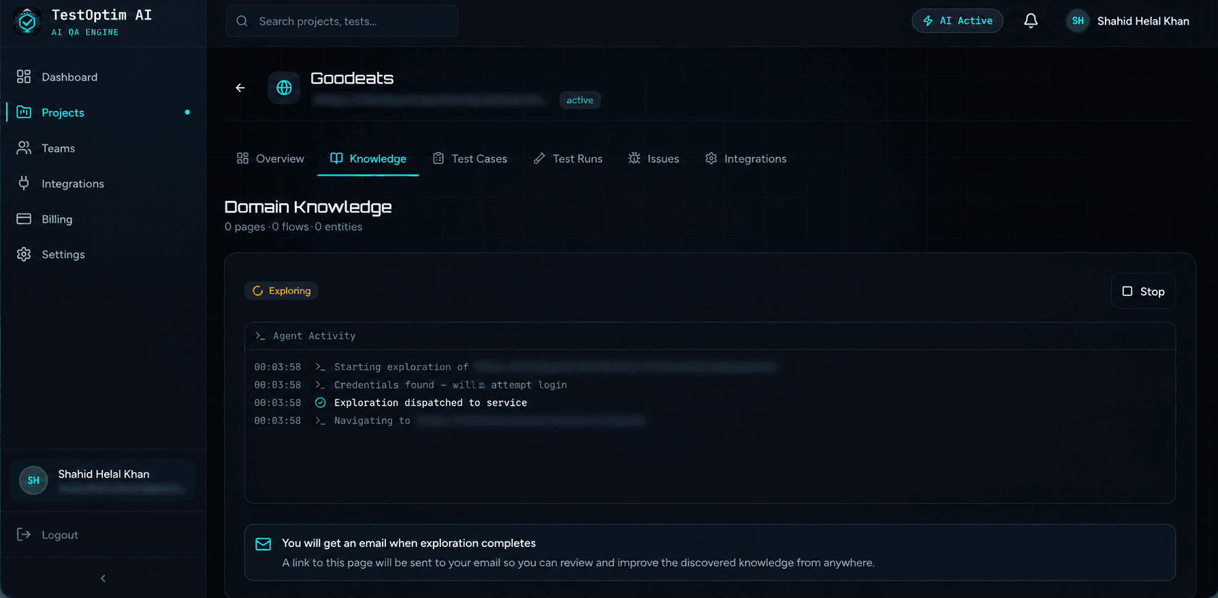The width and height of the screenshot is (1218, 598).
Task: Click the AI Active status button
Action: pyautogui.click(x=957, y=20)
